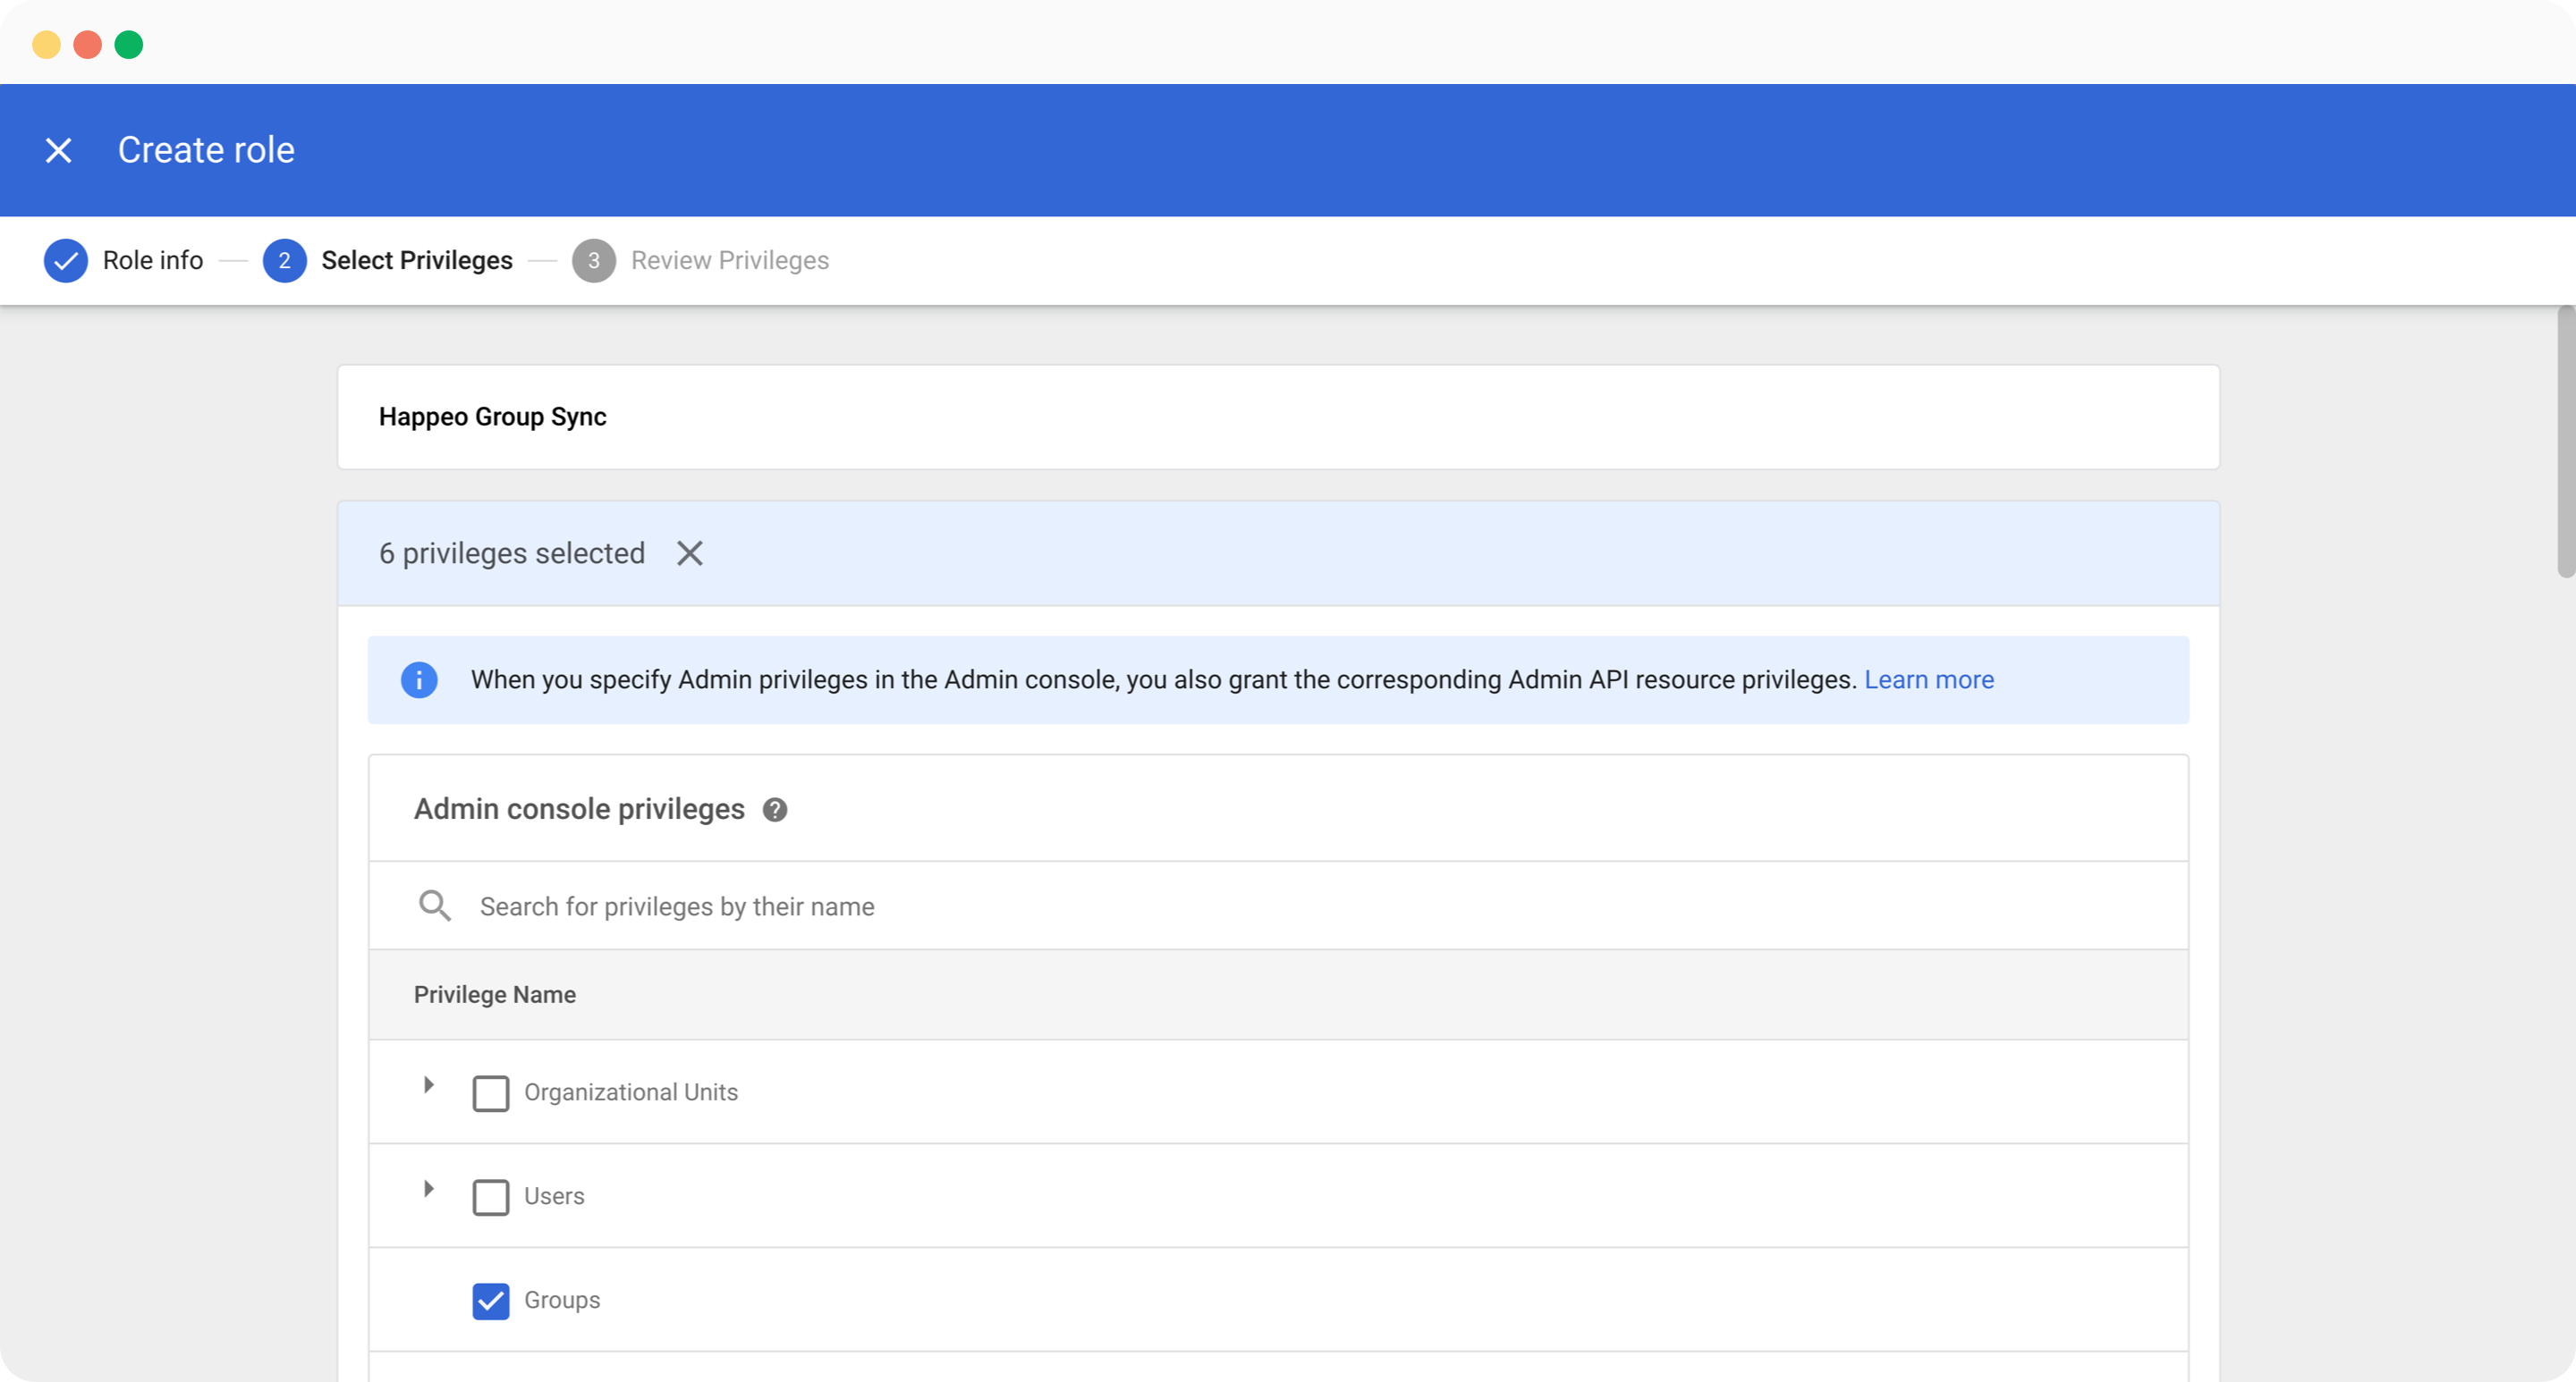Click the Privilege Name column header

pos(495,994)
